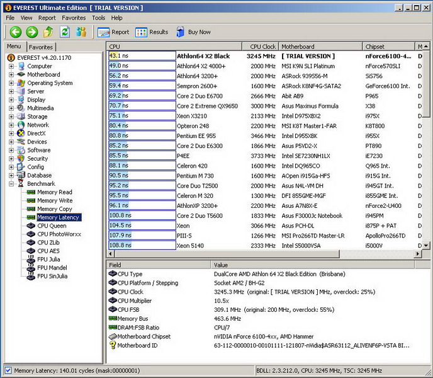Expand the Software tree node

tap(11, 150)
